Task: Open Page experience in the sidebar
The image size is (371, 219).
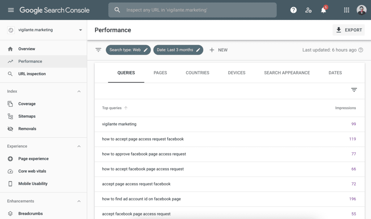Action: tap(43, 159)
